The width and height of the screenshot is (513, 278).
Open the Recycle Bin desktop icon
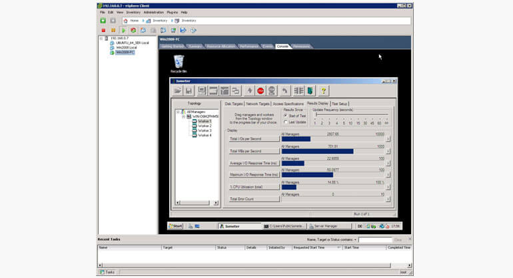[x=178, y=63]
